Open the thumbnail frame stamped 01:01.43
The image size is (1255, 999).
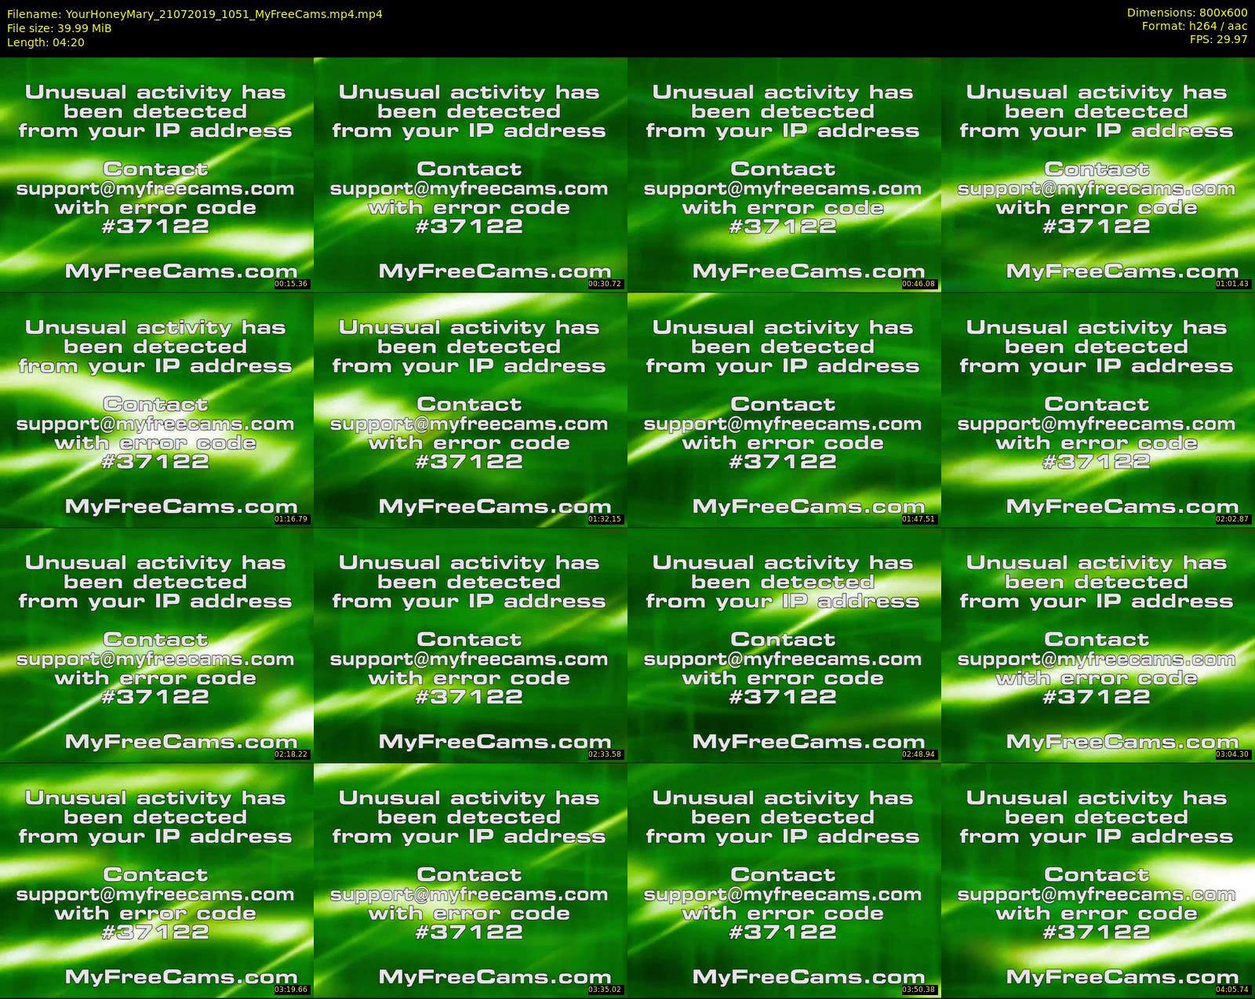tap(1098, 174)
